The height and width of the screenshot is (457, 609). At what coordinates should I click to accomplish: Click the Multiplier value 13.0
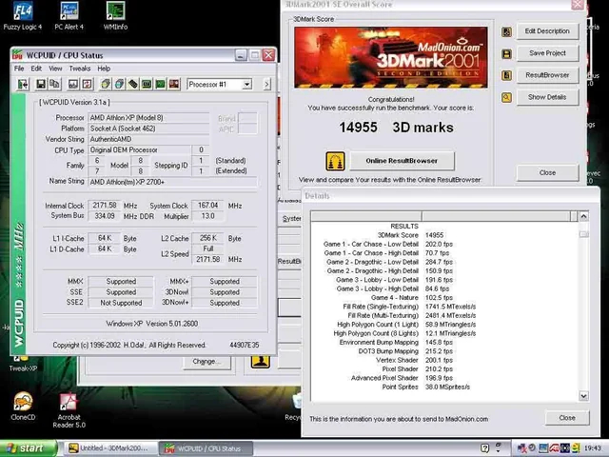[207, 216]
